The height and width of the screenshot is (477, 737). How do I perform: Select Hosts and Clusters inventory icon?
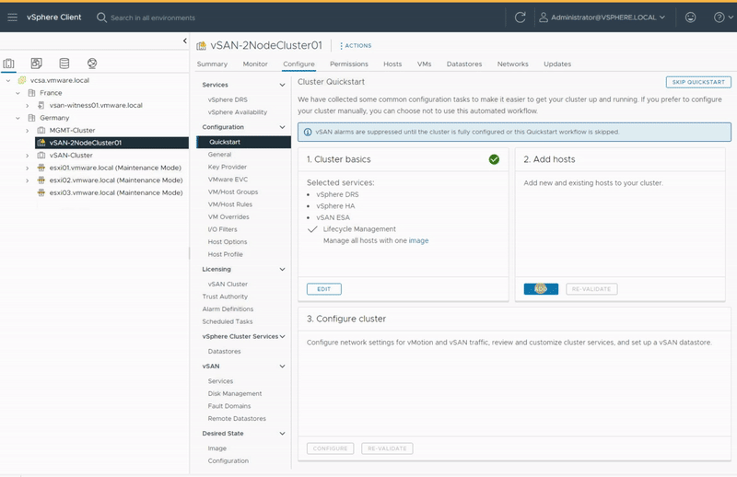(x=9, y=64)
